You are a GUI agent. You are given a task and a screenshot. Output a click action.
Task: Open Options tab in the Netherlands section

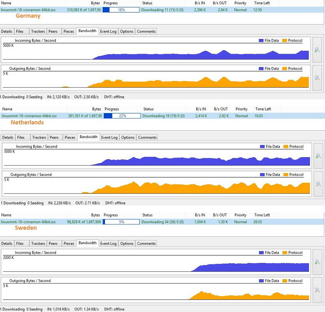tap(128, 137)
